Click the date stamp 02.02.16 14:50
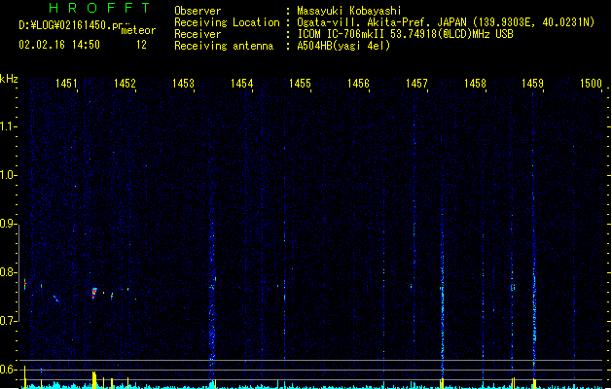This screenshot has width=612, height=389. click(x=59, y=45)
